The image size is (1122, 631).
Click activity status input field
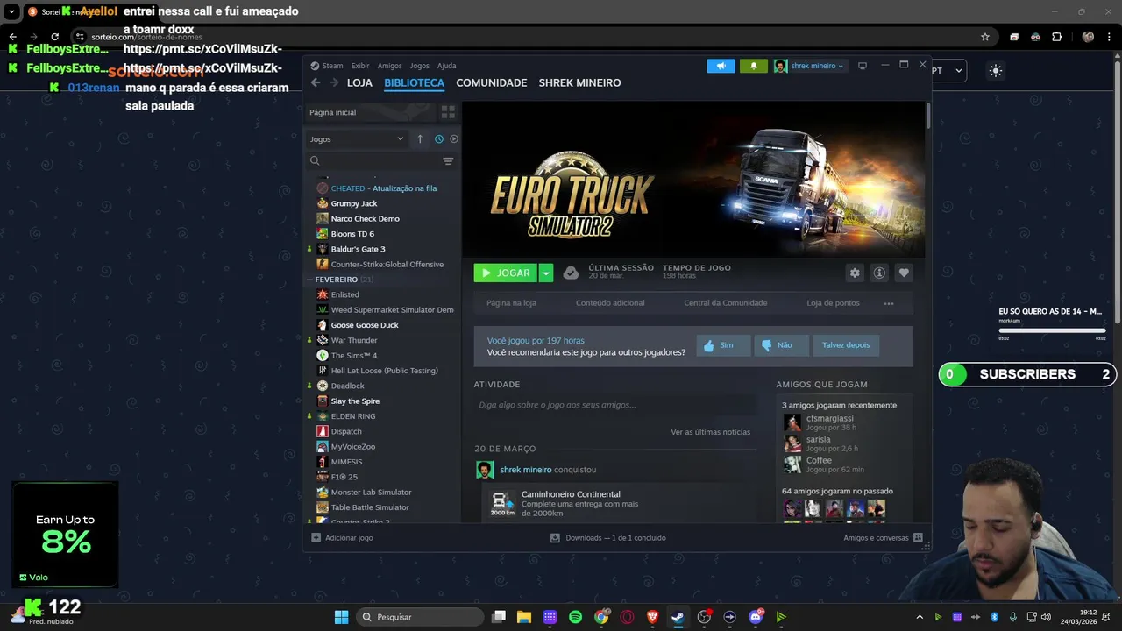point(614,405)
